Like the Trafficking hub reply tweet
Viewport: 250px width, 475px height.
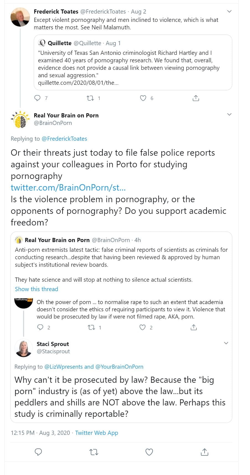pos(142,328)
